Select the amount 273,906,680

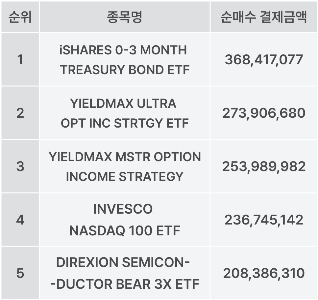pos(264,113)
